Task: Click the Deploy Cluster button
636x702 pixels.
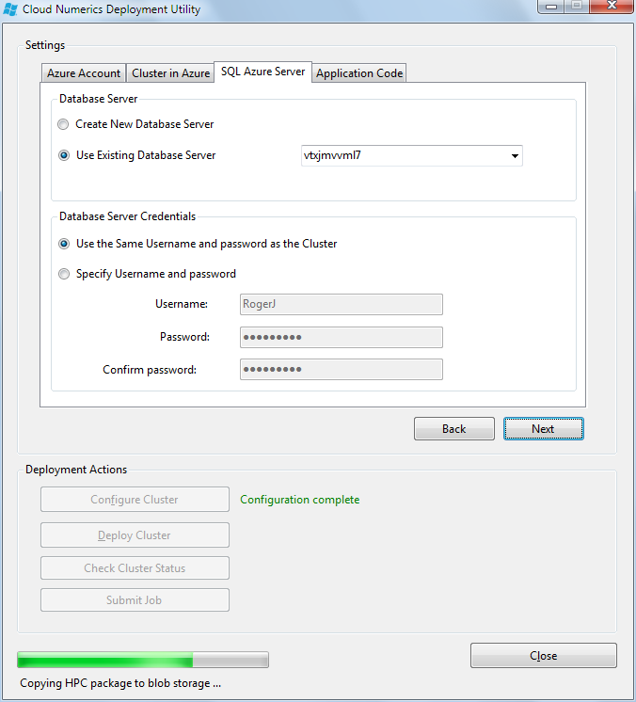Action: (135, 535)
